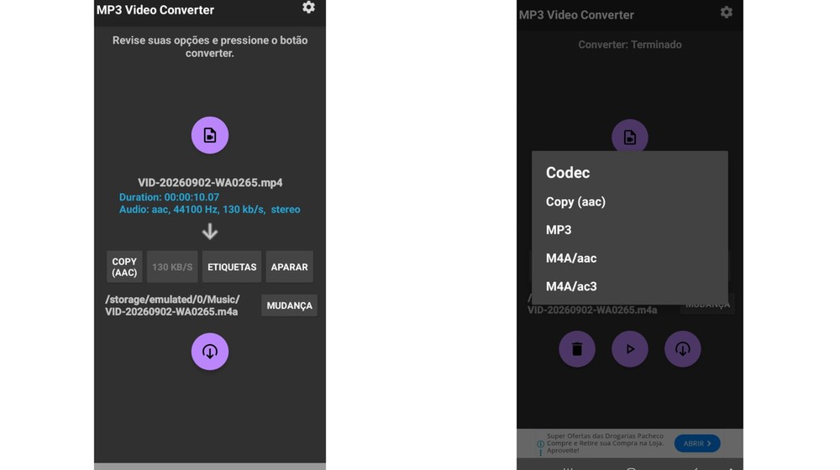840x470 pixels.
Task: Play the converted audio file
Action: [630, 349]
